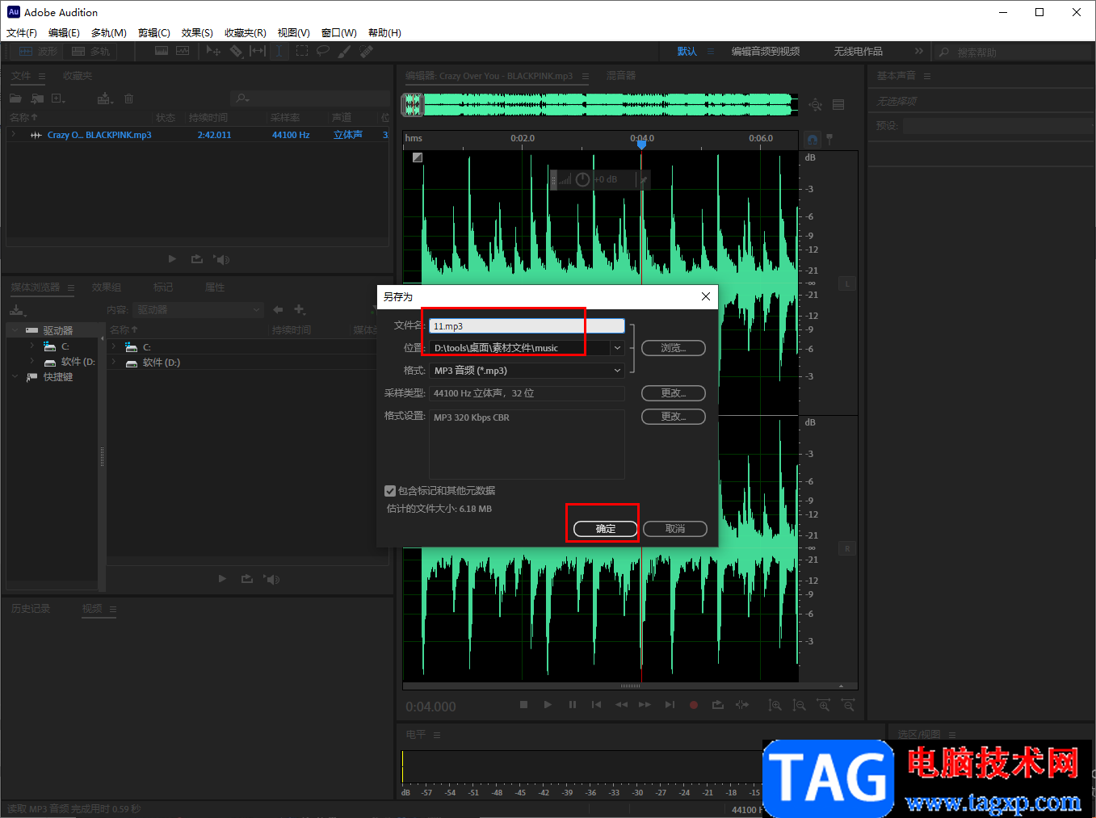Collapse the shortcuts tree node
Viewport: 1096px width, 818px height.
coord(15,376)
